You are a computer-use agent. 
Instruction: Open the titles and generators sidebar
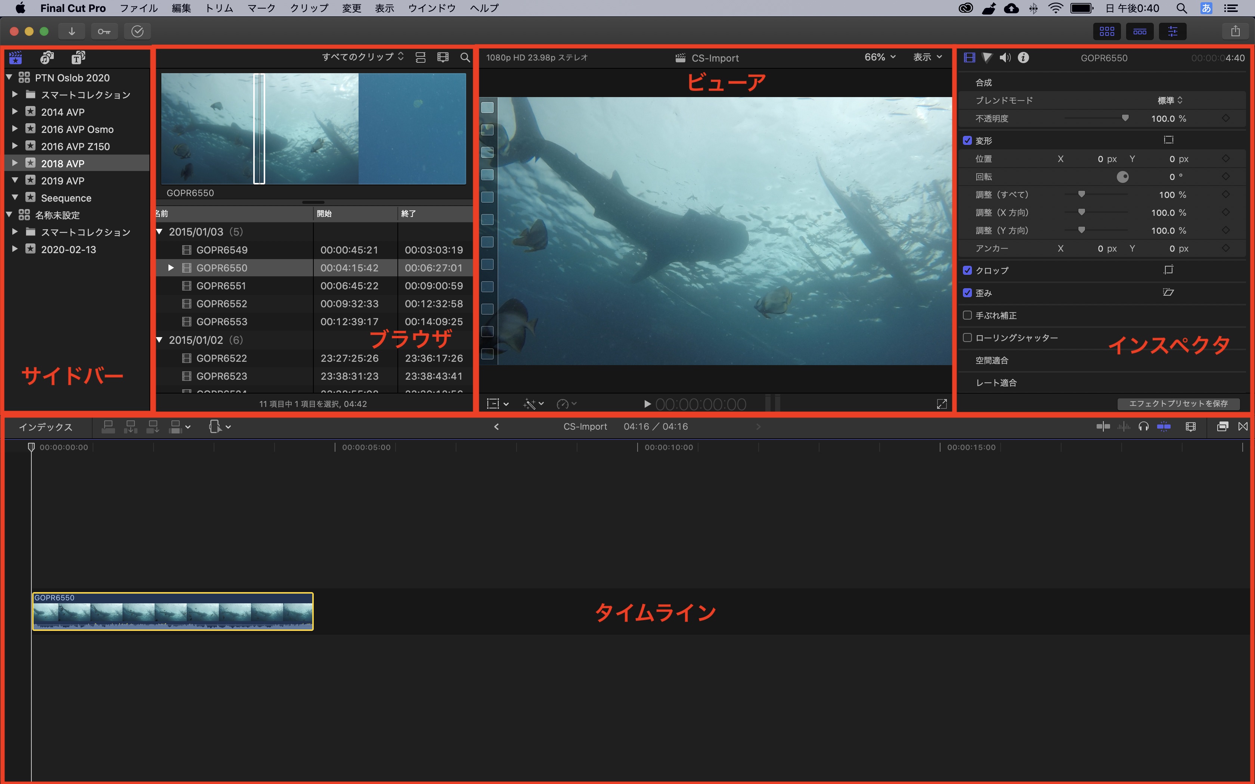tap(78, 57)
